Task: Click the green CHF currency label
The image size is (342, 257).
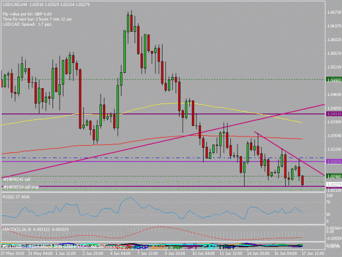Action: click(175, 247)
